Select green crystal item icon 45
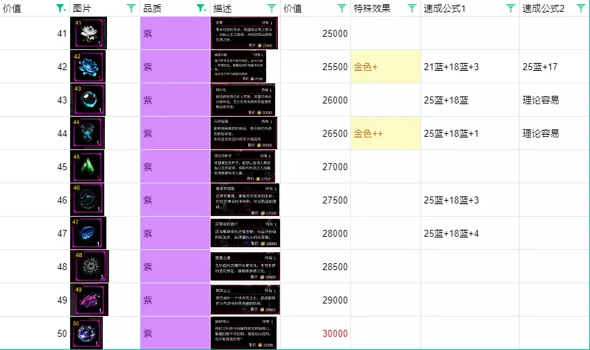This screenshot has width=590, height=350. [x=88, y=166]
